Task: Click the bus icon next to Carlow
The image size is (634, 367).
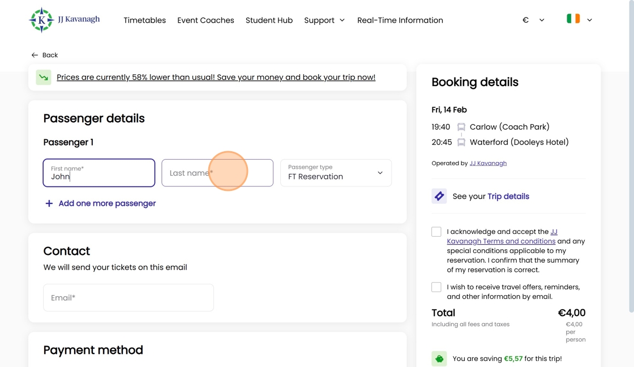Action: click(461, 127)
